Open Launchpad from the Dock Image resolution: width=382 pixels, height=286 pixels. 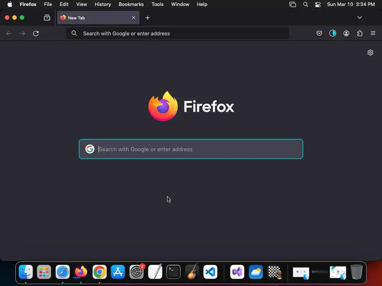44,271
